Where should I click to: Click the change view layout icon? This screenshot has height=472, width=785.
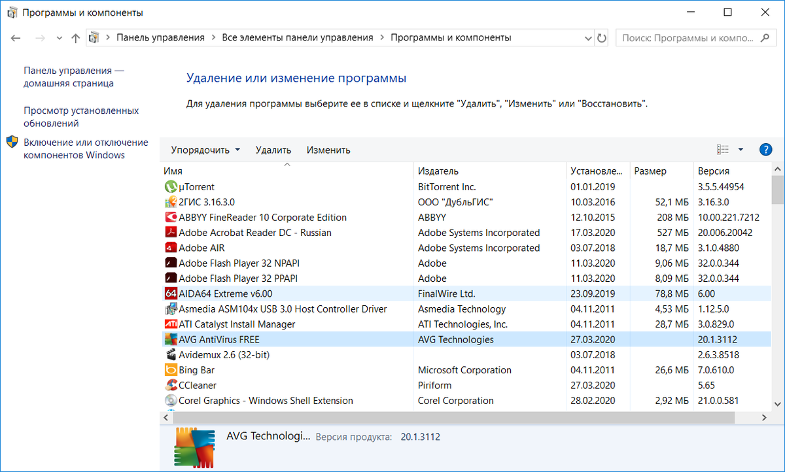723,150
